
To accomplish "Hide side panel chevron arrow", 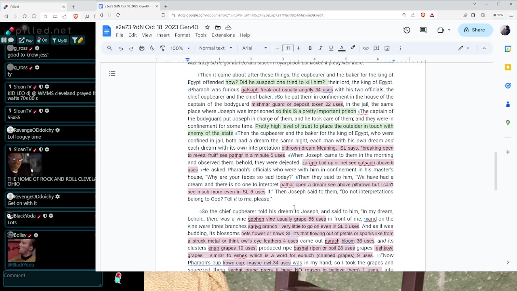I will click(508, 262).
